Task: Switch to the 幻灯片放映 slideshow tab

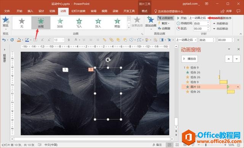Action: (79, 11)
